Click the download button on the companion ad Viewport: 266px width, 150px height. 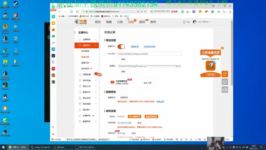tap(210, 75)
